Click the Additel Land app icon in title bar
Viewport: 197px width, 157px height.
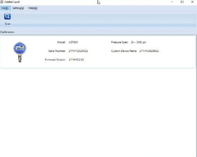[x=2, y=2]
